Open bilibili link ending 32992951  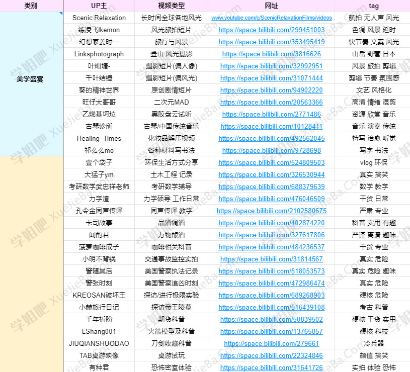(272, 66)
